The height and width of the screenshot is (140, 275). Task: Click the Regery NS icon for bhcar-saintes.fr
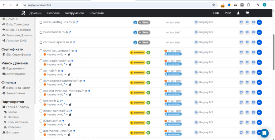(196, 112)
